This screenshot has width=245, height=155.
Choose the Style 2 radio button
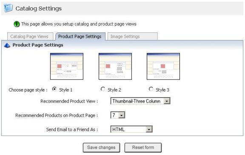103,89
